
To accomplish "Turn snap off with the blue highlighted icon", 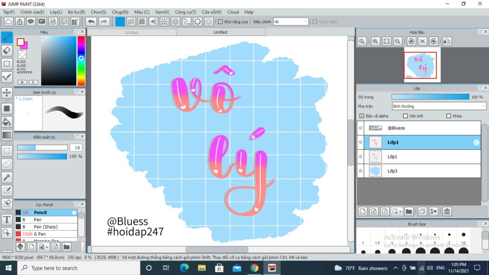I will [120, 21].
